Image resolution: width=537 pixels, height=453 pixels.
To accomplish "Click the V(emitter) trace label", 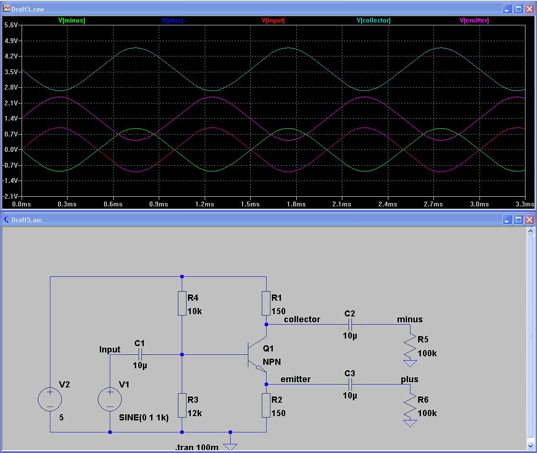I will 474,21.
